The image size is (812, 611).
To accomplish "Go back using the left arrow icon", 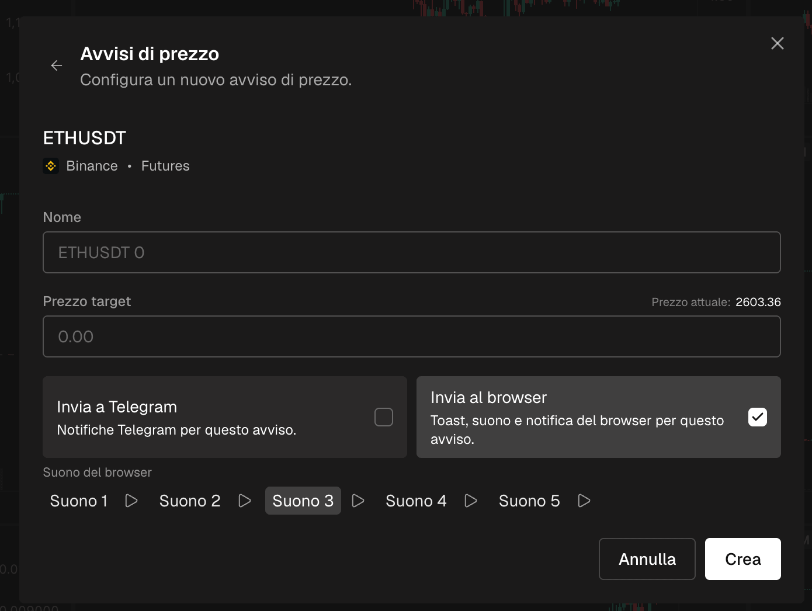I will point(57,65).
